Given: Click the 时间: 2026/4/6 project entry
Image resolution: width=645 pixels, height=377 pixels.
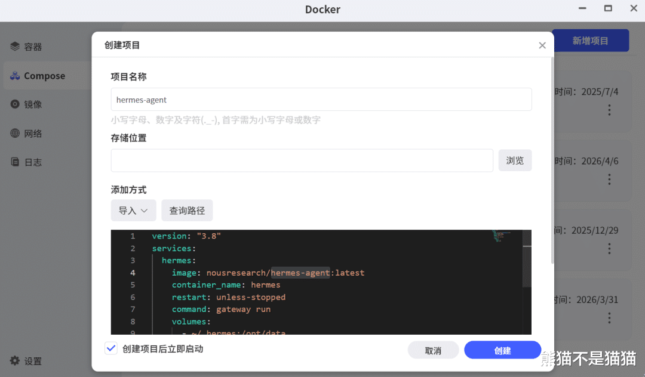Looking at the screenshot, I should pyautogui.click(x=592, y=170).
